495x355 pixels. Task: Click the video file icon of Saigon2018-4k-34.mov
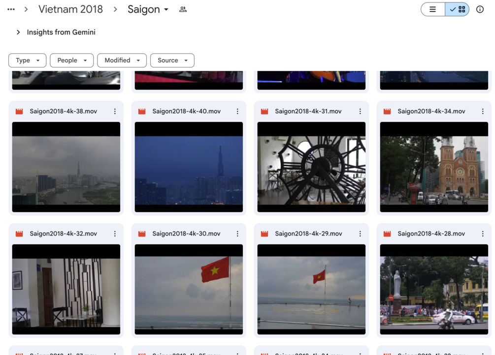[387, 111]
